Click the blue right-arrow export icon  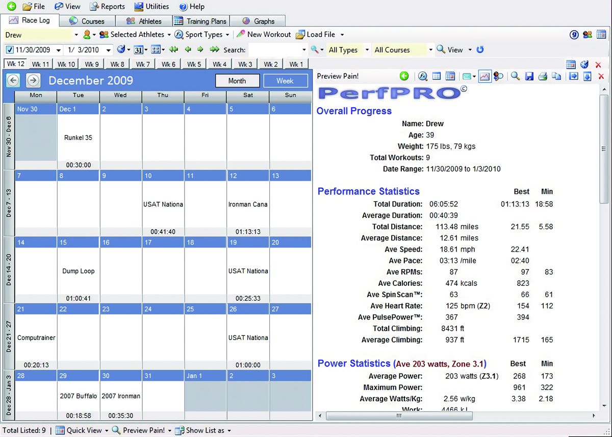574,76
